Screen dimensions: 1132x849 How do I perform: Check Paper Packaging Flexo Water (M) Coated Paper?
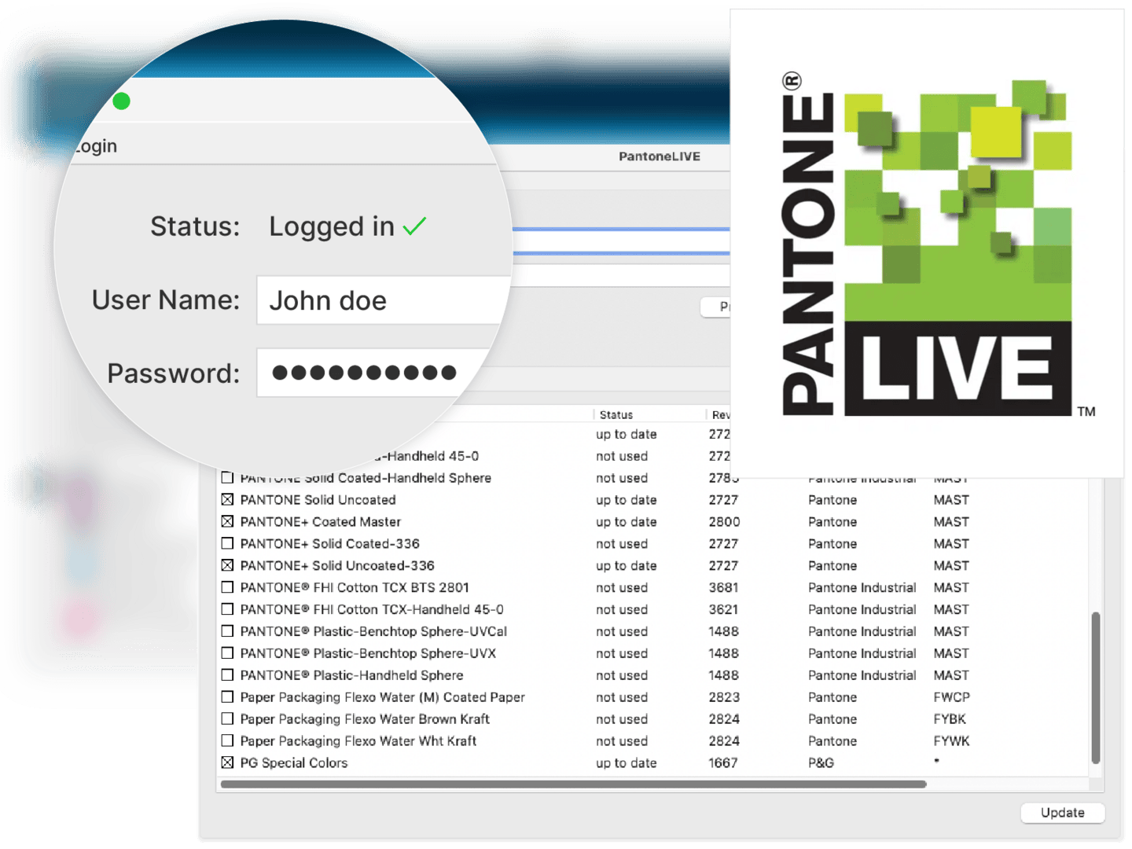(227, 697)
